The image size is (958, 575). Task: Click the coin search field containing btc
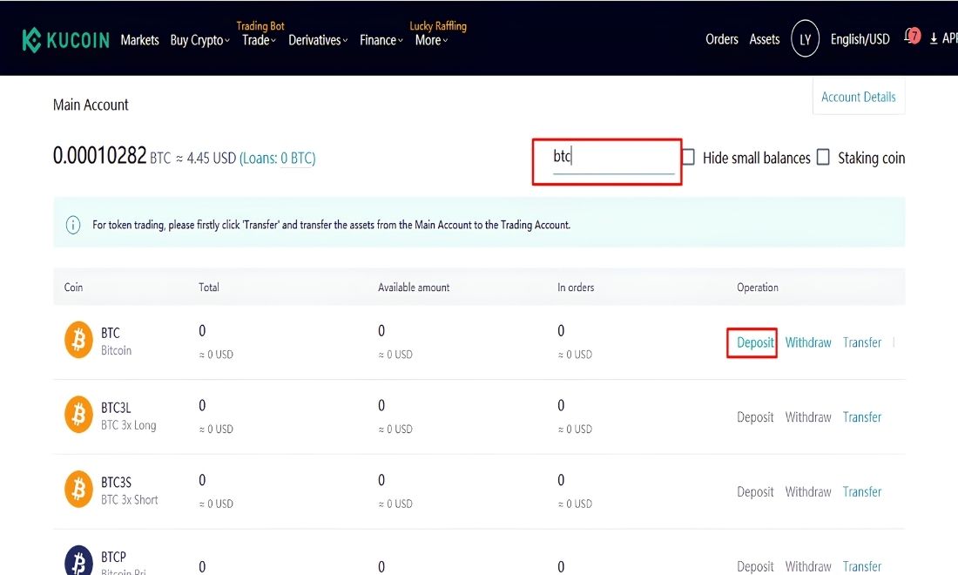point(613,157)
